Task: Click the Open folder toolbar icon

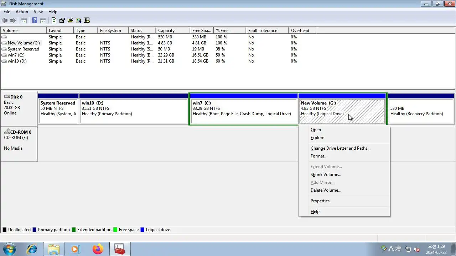Action: [70, 21]
